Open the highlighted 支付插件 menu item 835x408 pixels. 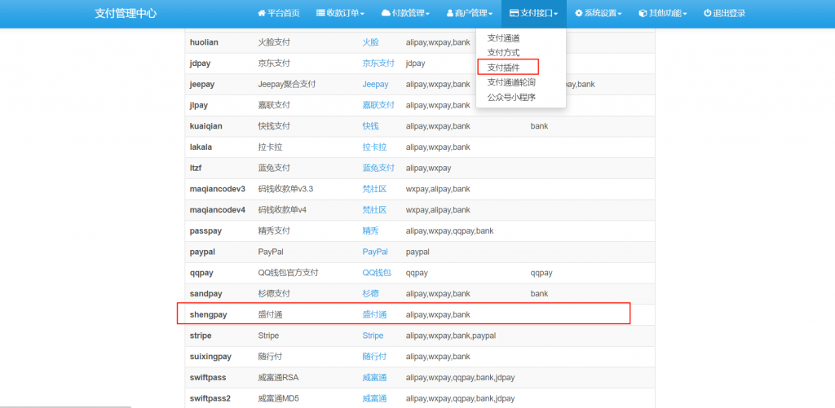click(x=503, y=67)
